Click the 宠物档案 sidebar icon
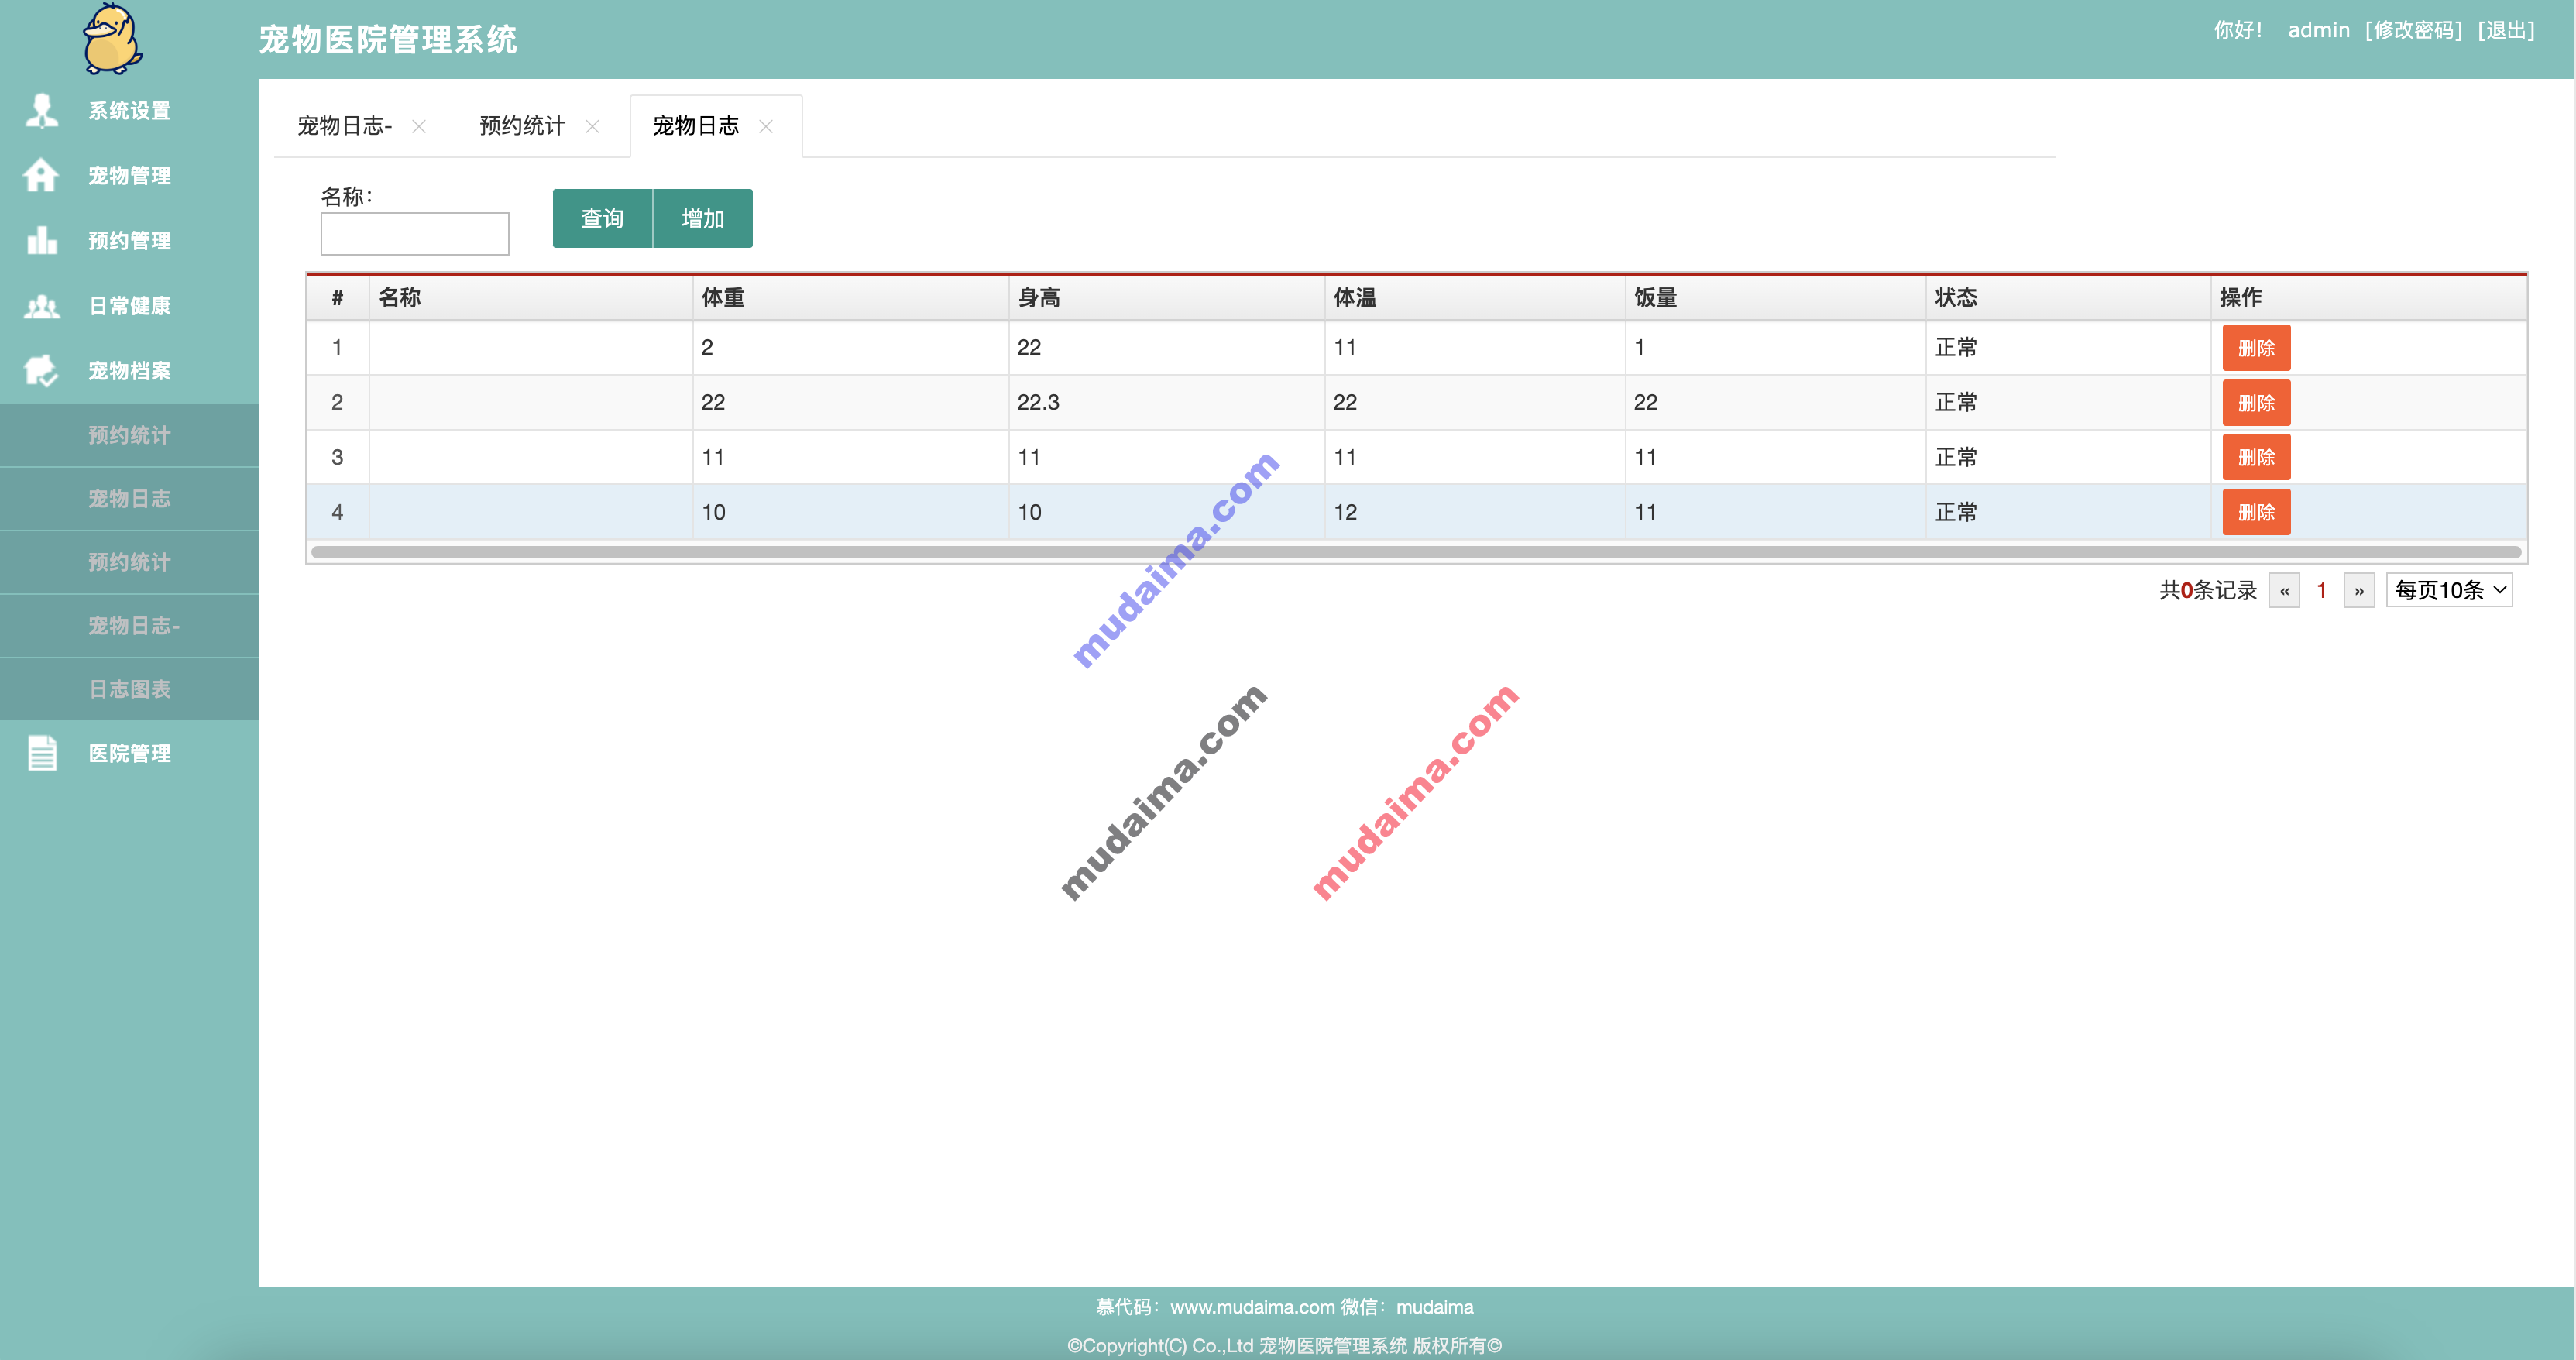 click(41, 371)
